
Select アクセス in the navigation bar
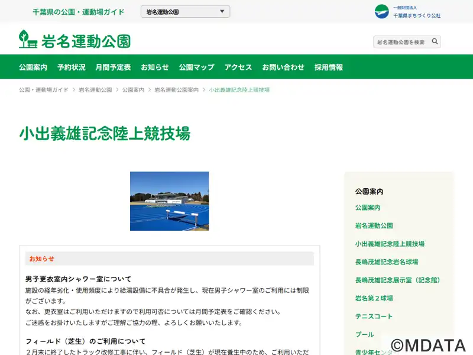pos(238,67)
